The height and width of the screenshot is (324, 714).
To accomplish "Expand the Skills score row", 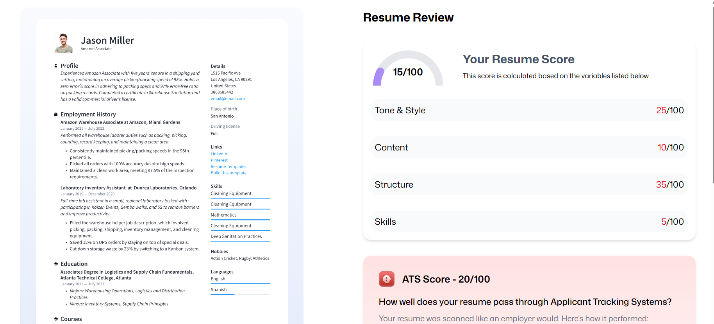I will [529, 222].
